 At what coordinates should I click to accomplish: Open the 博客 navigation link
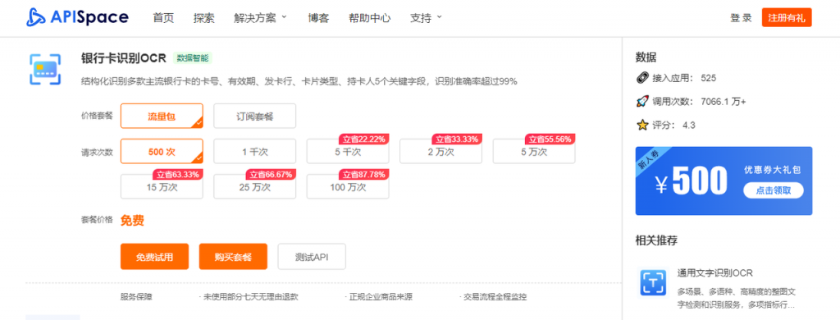pyautogui.click(x=318, y=18)
